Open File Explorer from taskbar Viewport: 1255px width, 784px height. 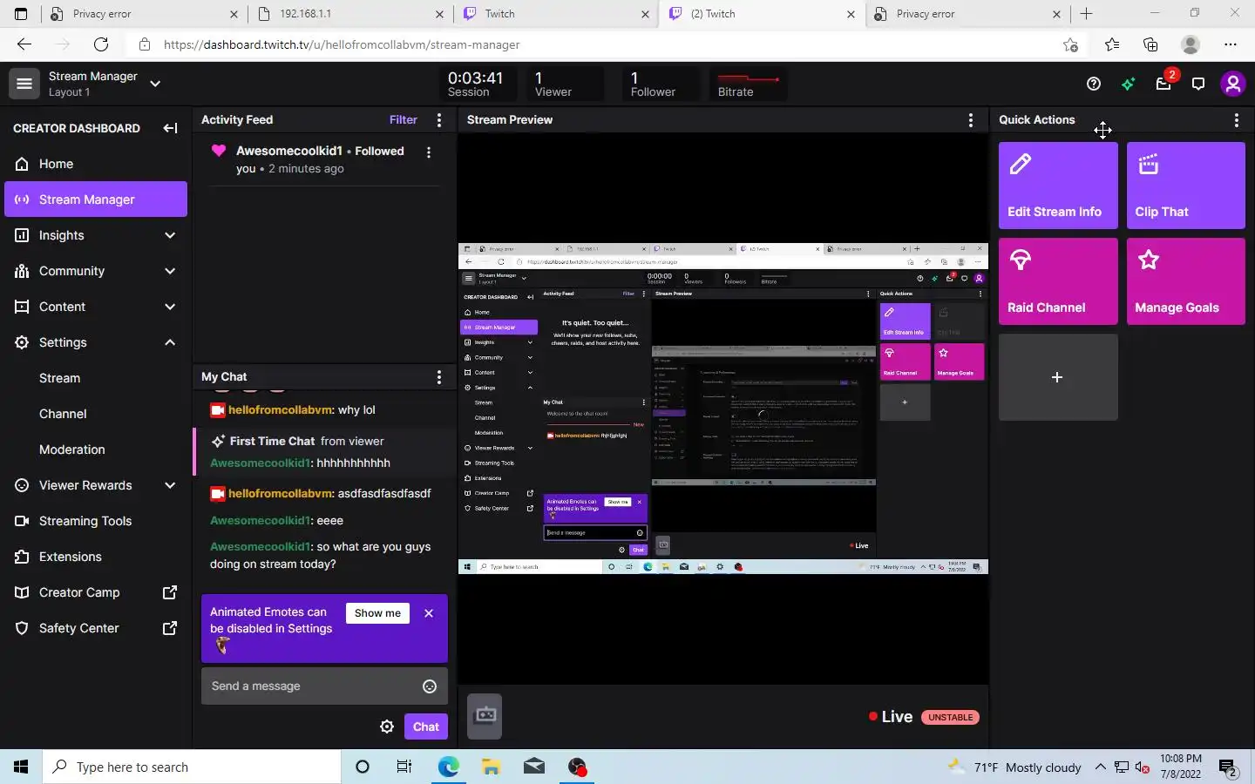(x=492, y=767)
